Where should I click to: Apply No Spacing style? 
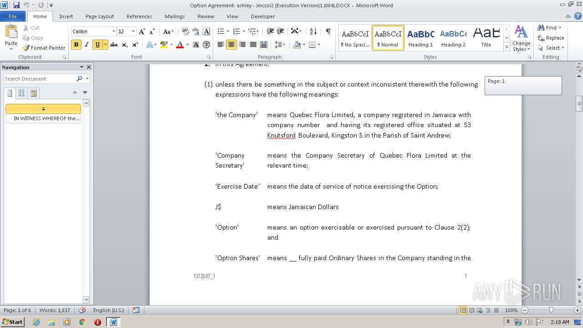click(x=355, y=38)
